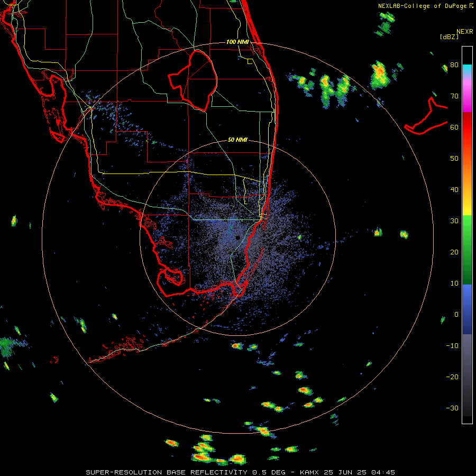Click the -10 value on the dBZ scale

452,346
